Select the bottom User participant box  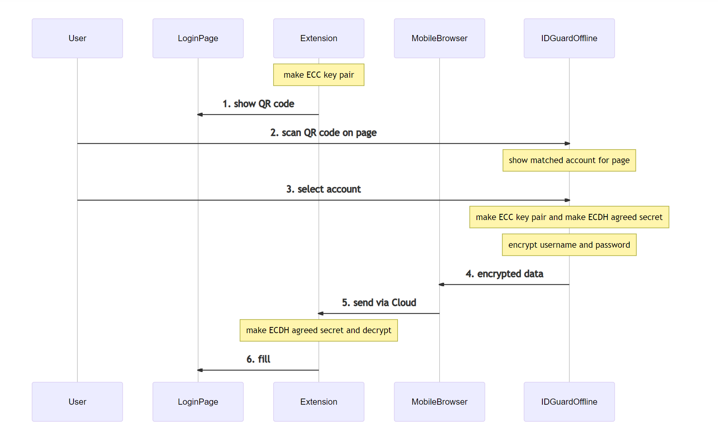click(x=77, y=402)
